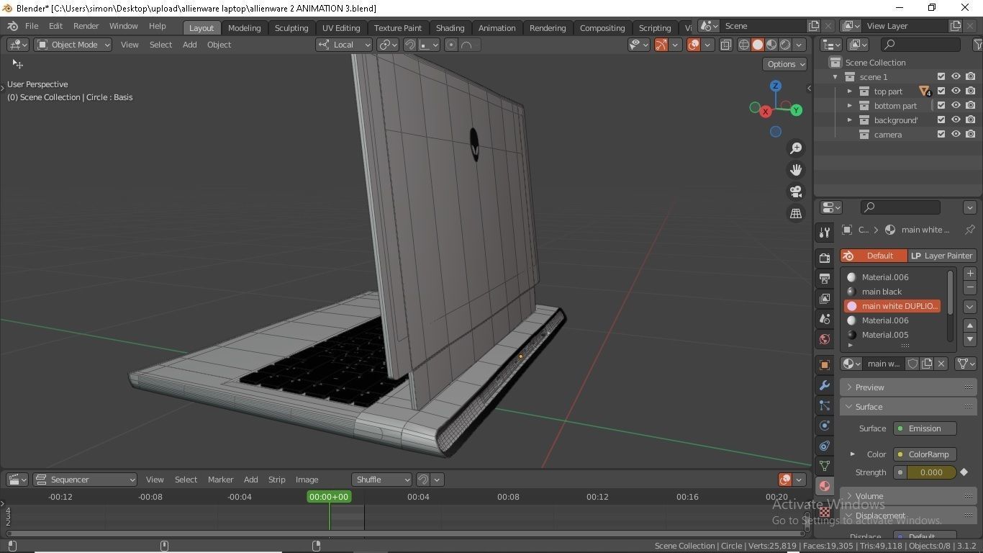The height and width of the screenshot is (553, 983).
Task: Add a new material slot with plus
Action: click(970, 274)
